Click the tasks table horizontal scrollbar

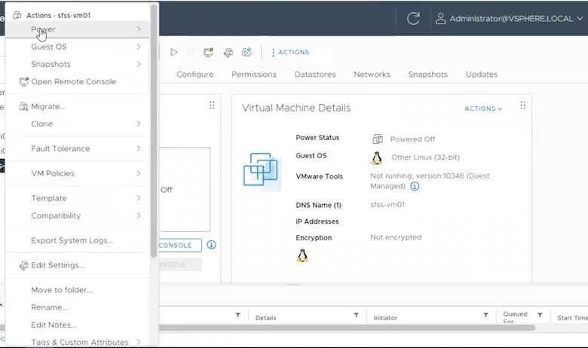click(347, 328)
